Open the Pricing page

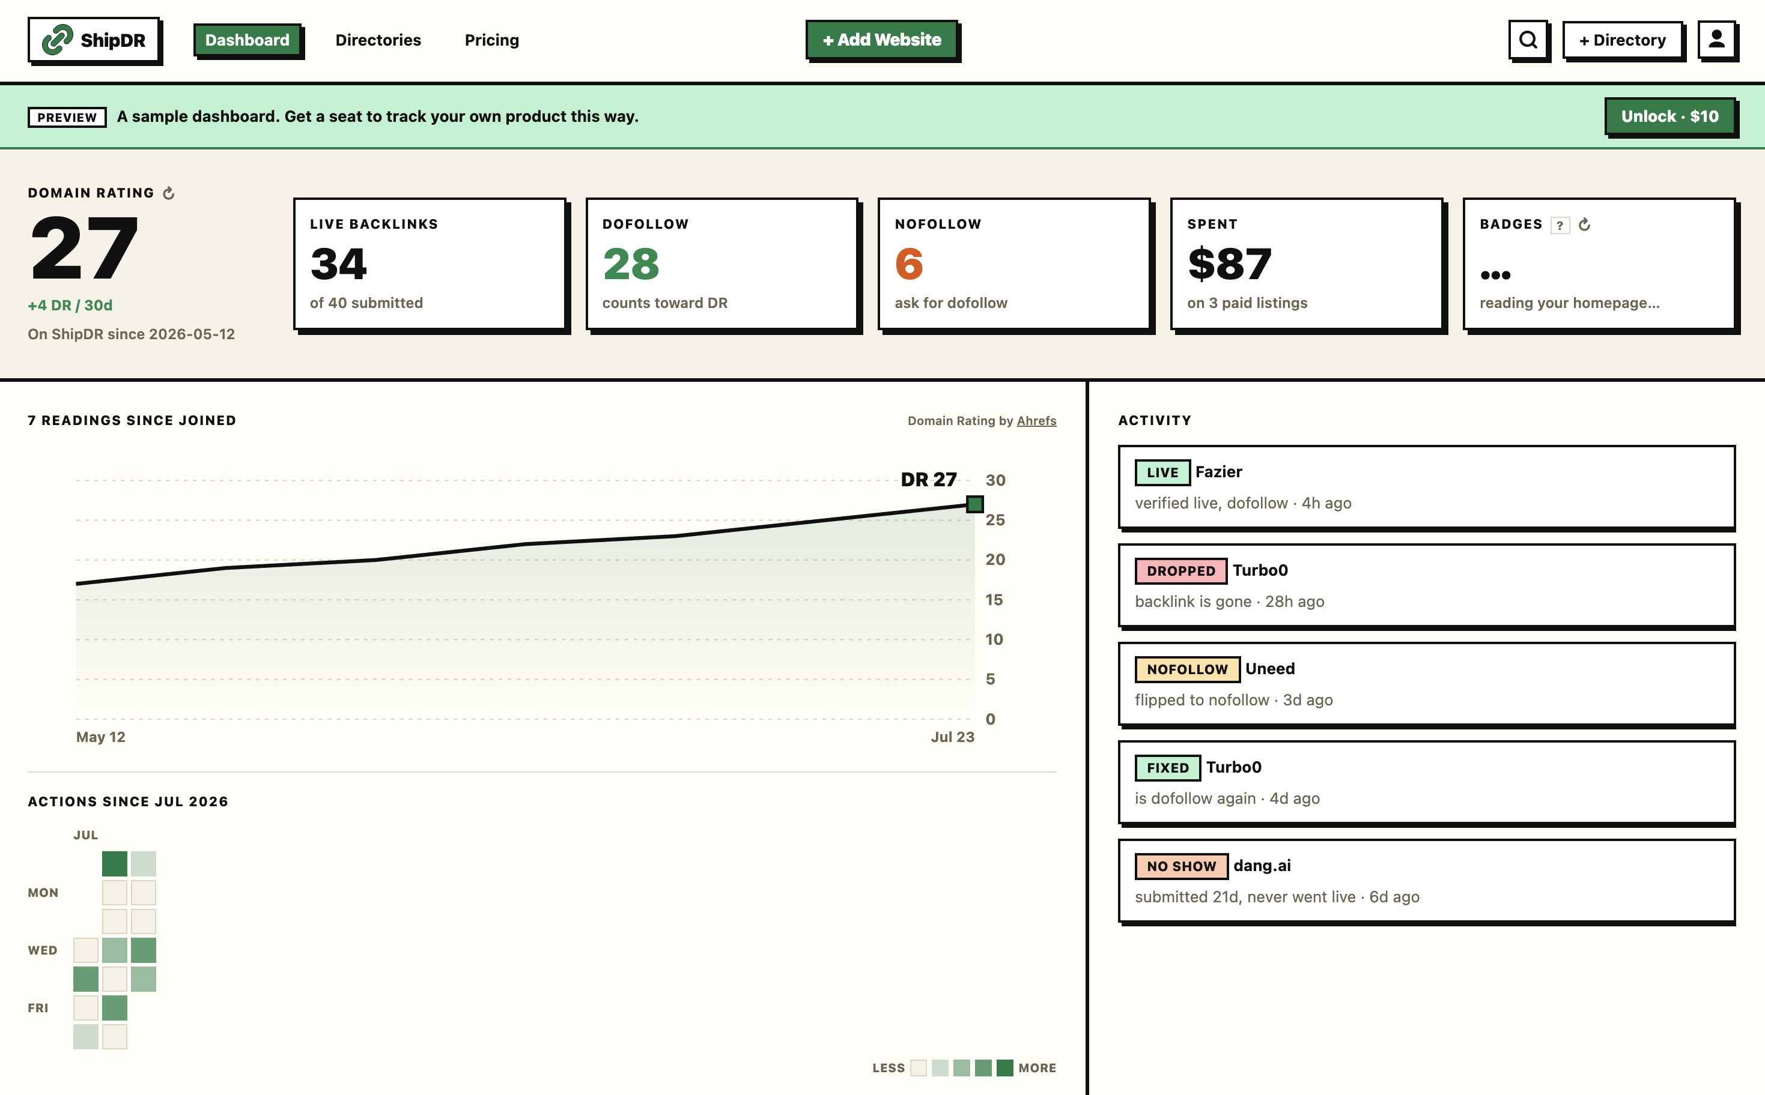pyautogui.click(x=492, y=40)
